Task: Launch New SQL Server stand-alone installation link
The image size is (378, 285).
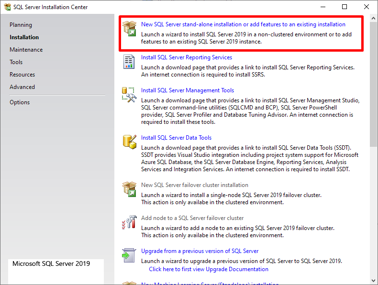Action: 243,24
